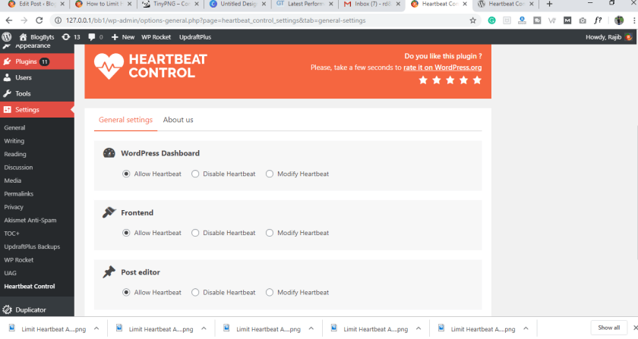Viewport: 638px width, 339px height.
Task: Select Disable Heartbeat for Frontend
Action: click(x=195, y=233)
